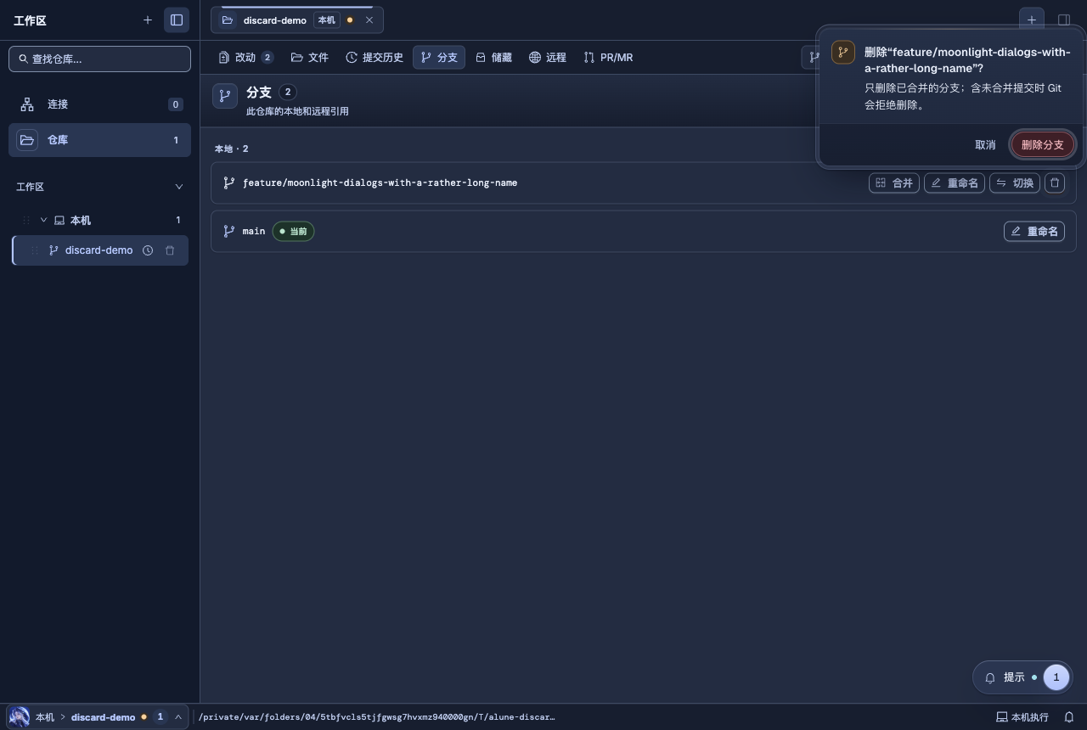Toggle the right side panel icon

tap(1063, 20)
